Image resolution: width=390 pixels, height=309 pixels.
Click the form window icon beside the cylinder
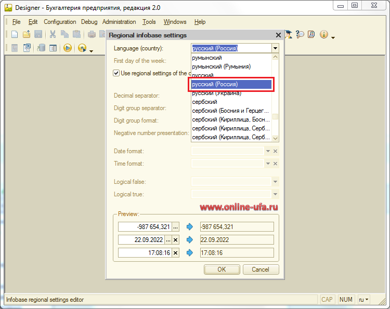click(x=53, y=48)
